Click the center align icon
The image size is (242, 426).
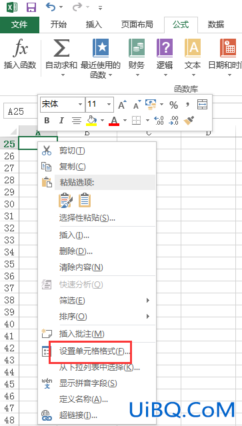click(x=77, y=121)
